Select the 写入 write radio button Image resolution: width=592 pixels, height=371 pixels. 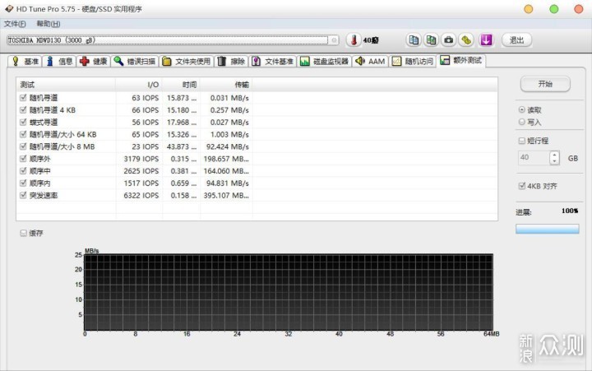coord(522,122)
